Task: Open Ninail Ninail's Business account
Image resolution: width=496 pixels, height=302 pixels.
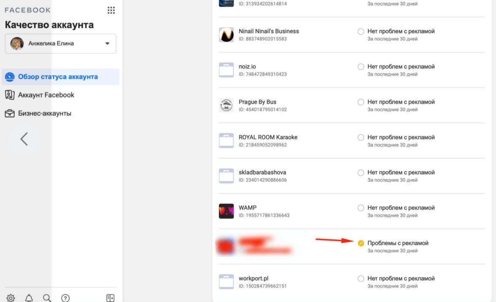Action: [269, 31]
